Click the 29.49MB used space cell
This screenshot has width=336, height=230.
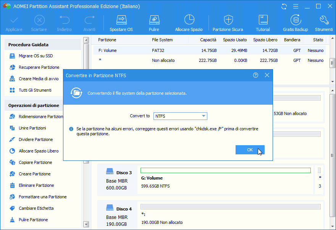(239, 50)
